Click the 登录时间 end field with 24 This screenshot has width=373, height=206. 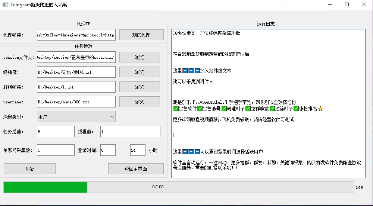[x=138, y=150]
